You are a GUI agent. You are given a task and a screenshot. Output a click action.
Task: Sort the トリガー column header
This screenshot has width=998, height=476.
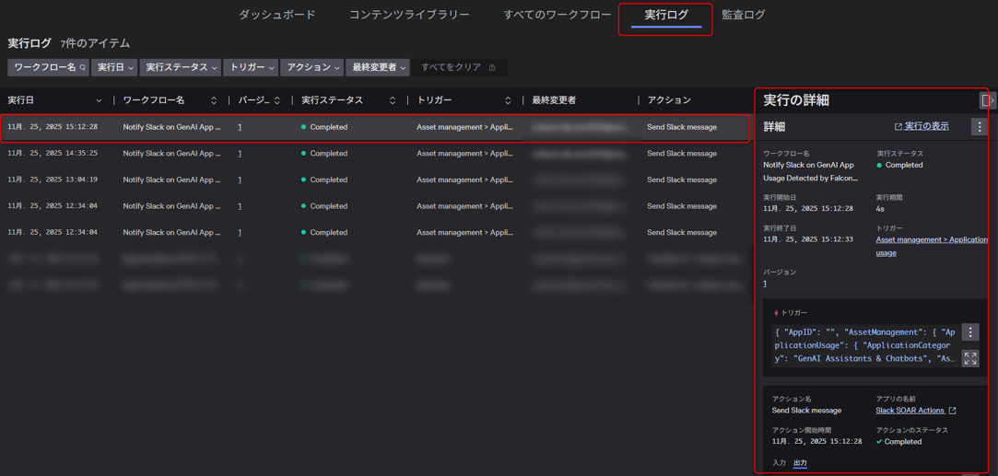pos(508,100)
